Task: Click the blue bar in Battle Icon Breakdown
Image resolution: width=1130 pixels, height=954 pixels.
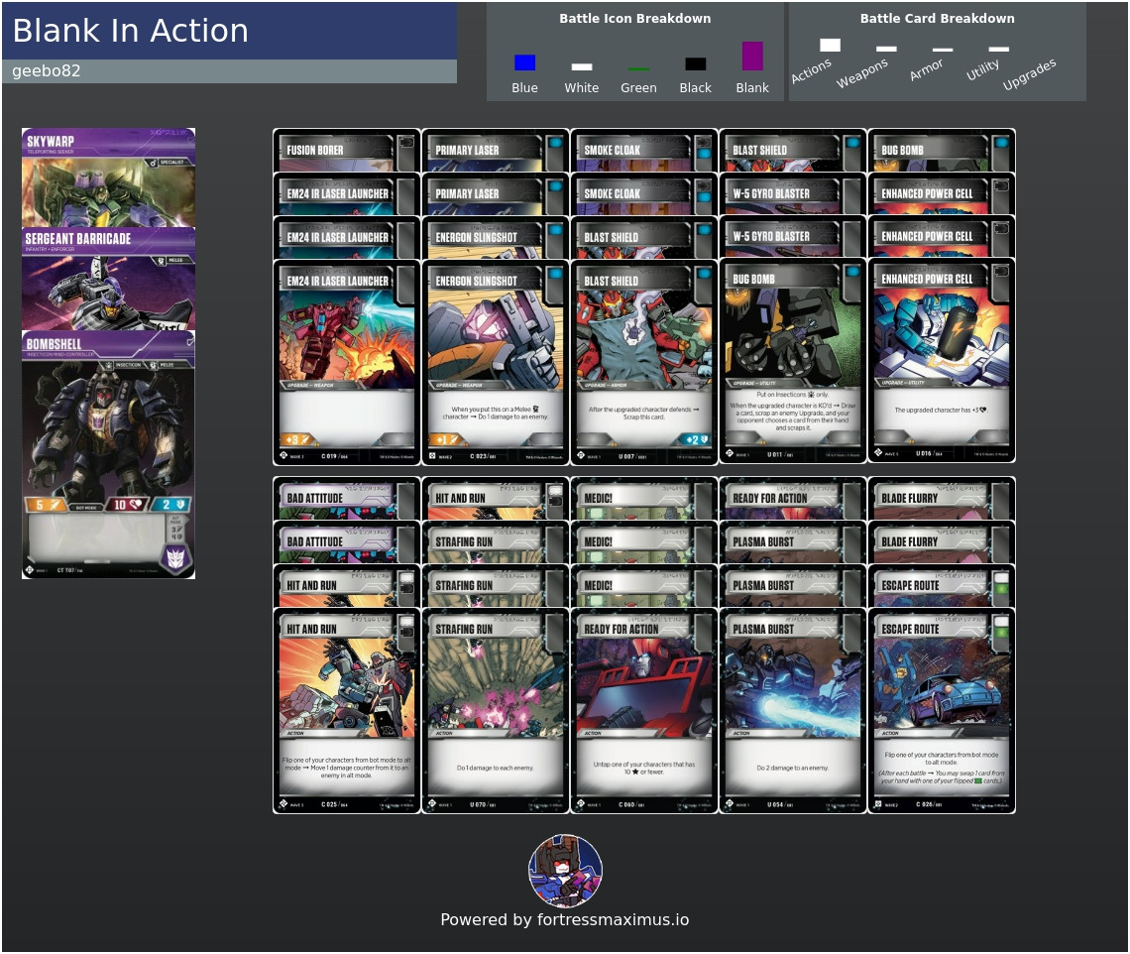Action: [x=524, y=62]
